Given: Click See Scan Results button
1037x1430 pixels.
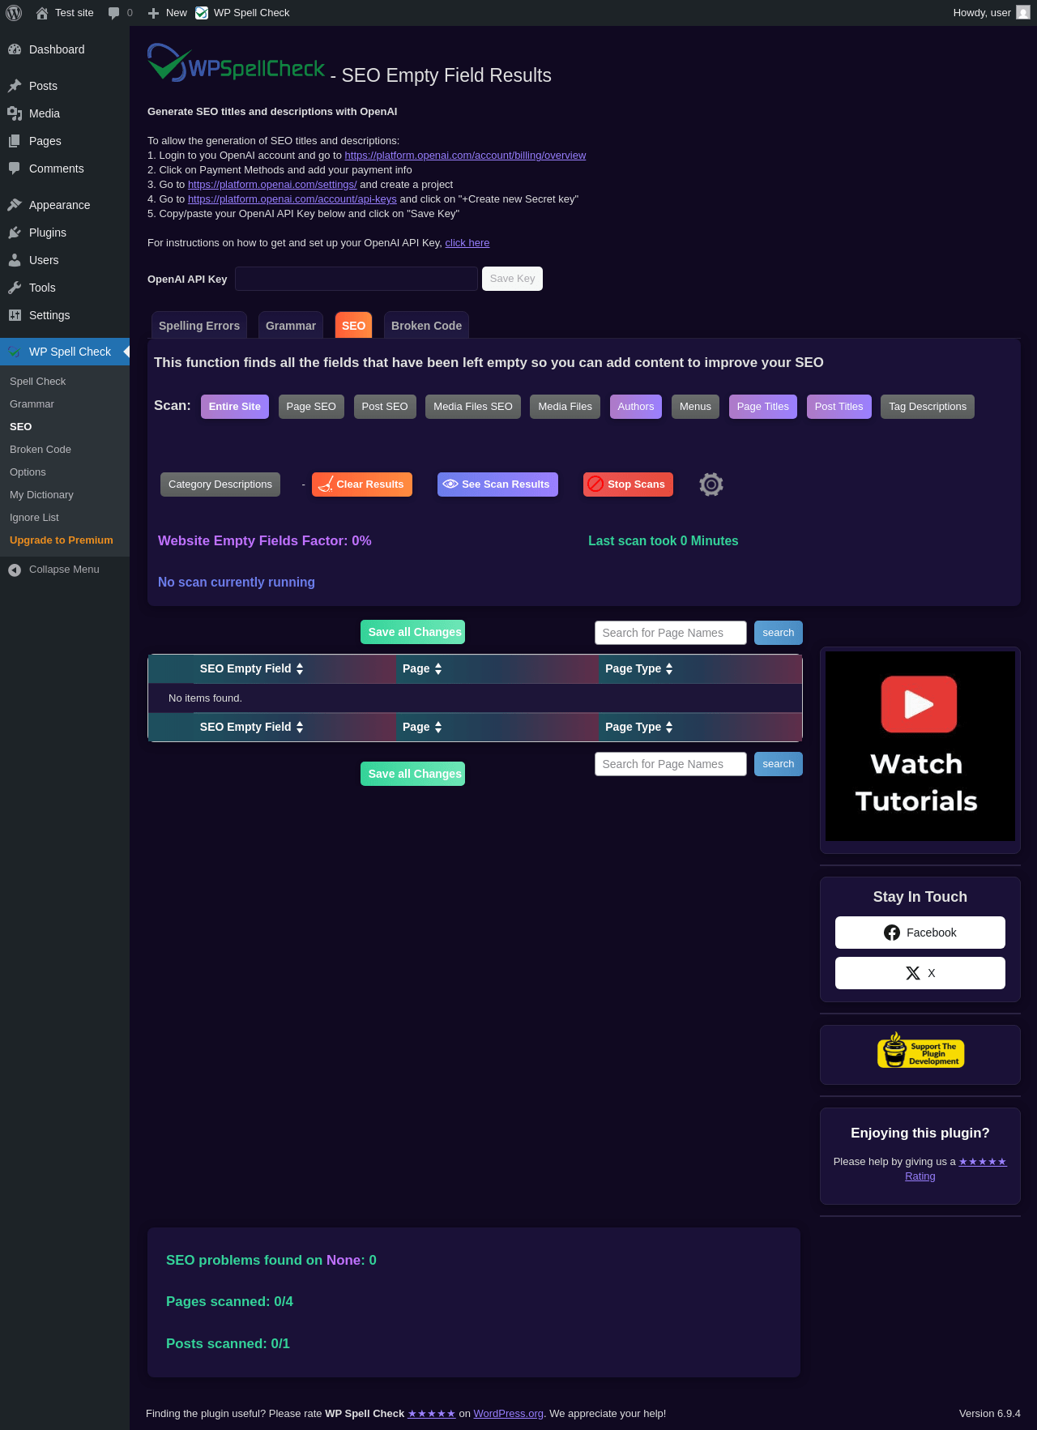Looking at the screenshot, I should pyautogui.click(x=497, y=484).
